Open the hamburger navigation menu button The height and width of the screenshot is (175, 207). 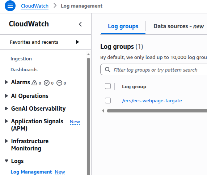point(10,6)
